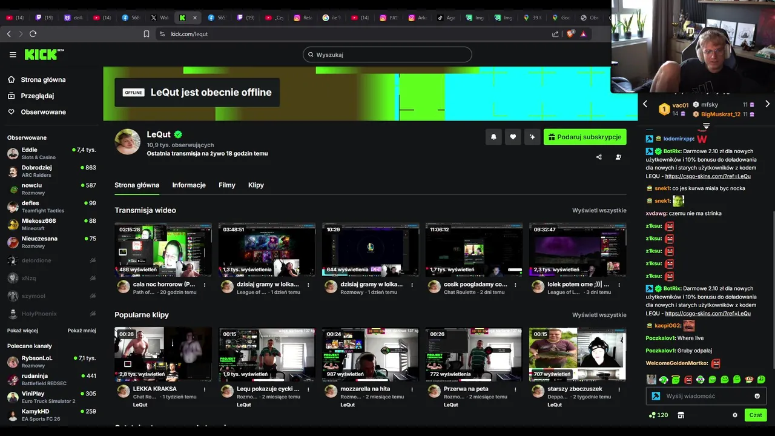Click Podaruj subskrypcje button
Viewport: 775px width, 436px height.
point(585,137)
